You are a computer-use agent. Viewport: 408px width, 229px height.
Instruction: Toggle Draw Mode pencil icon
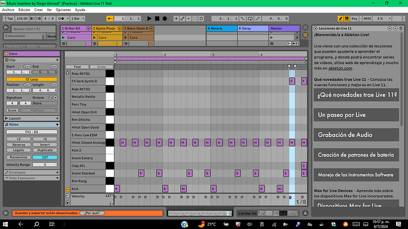click(x=340, y=18)
